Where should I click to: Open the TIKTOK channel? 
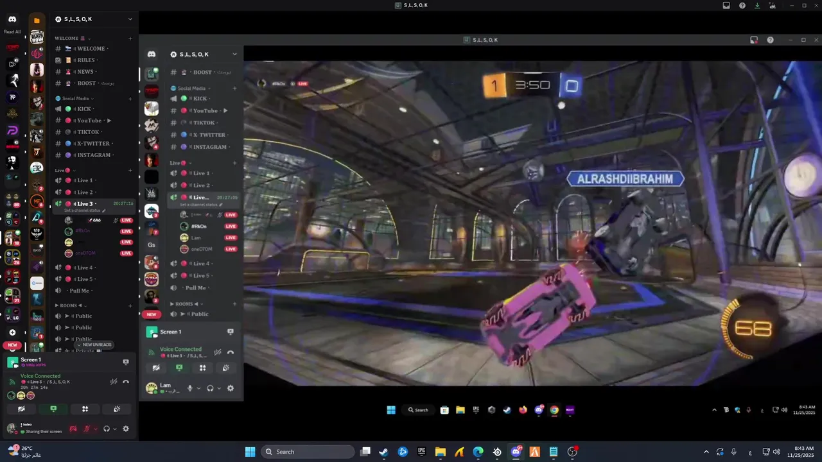point(94,132)
